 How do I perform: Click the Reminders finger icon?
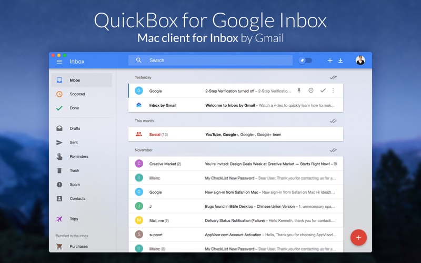[x=59, y=156]
